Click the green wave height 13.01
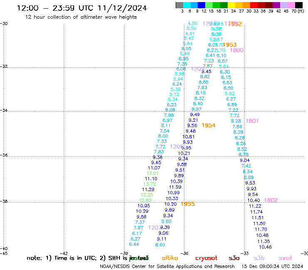Image resolution: width=308 pixels, height=270 pixels. tap(152, 173)
